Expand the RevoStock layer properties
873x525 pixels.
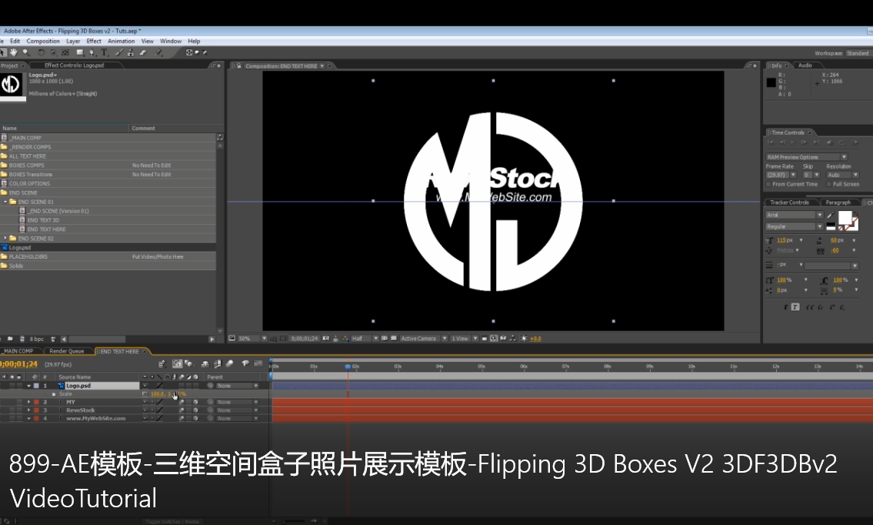(x=28, y=410)
